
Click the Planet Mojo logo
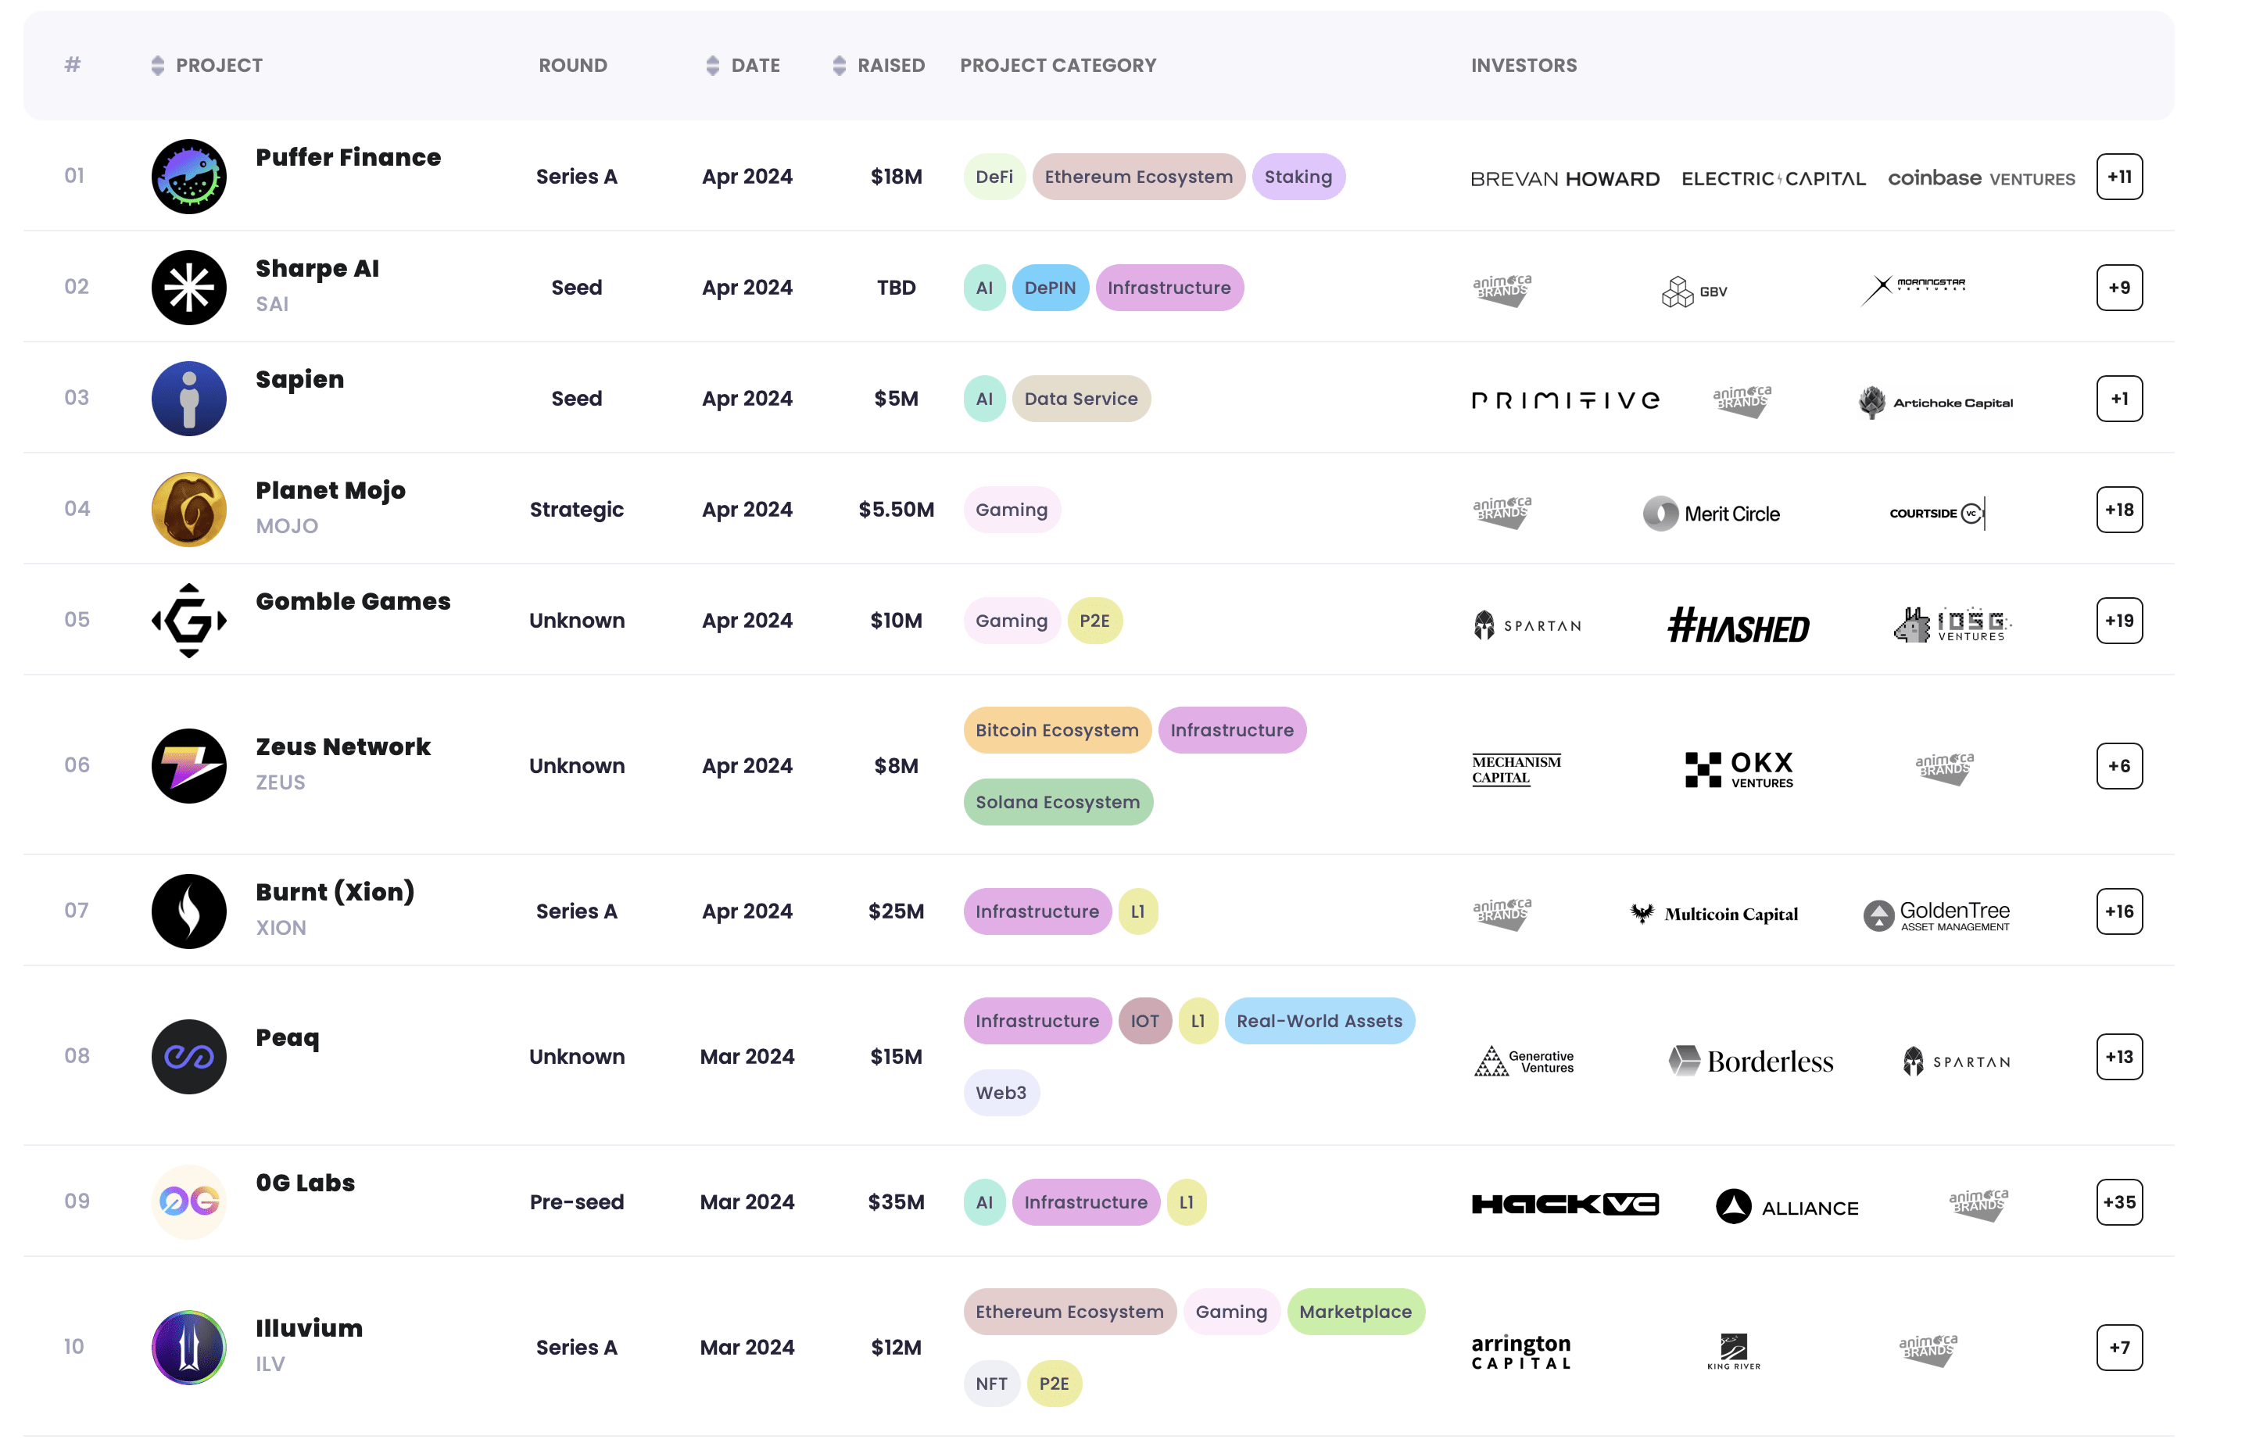click(188, 510)
